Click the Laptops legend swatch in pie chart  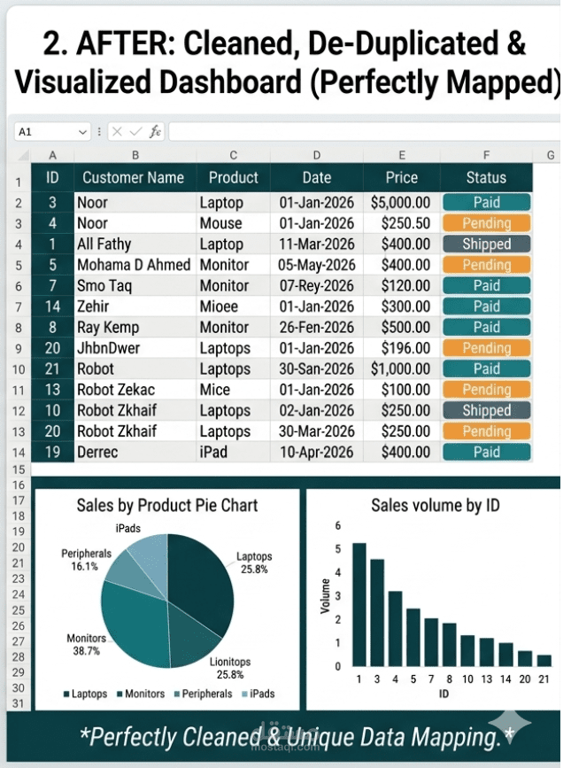coord(66,694)
